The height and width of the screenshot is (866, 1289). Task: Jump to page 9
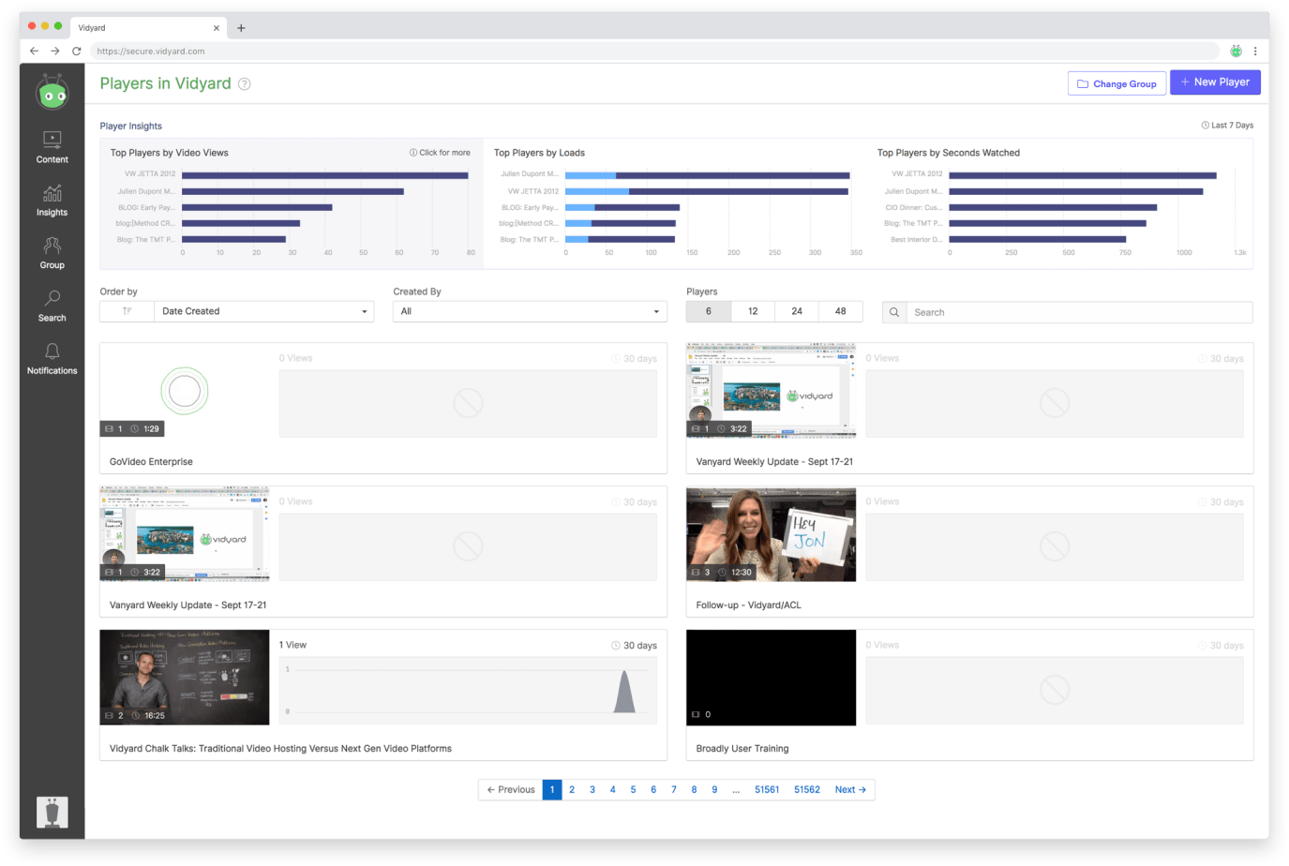pyautogui.click(x=714, y=790)
